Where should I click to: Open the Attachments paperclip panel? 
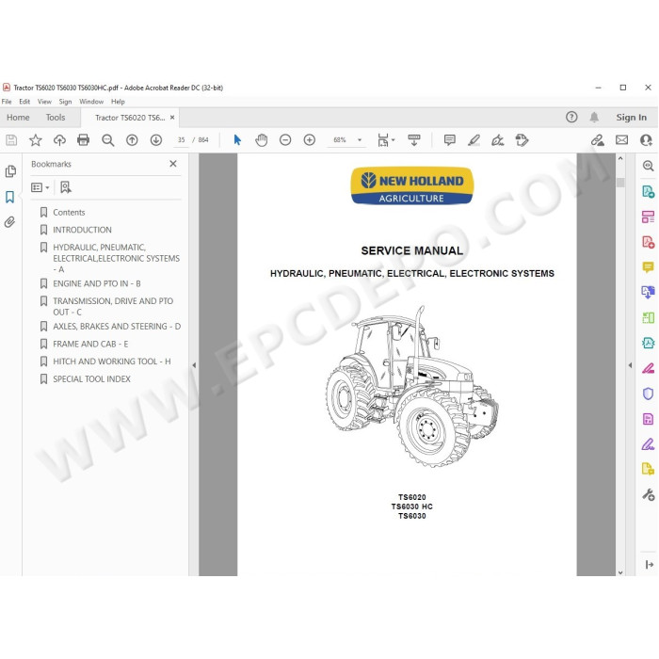(x=9, y=222)
